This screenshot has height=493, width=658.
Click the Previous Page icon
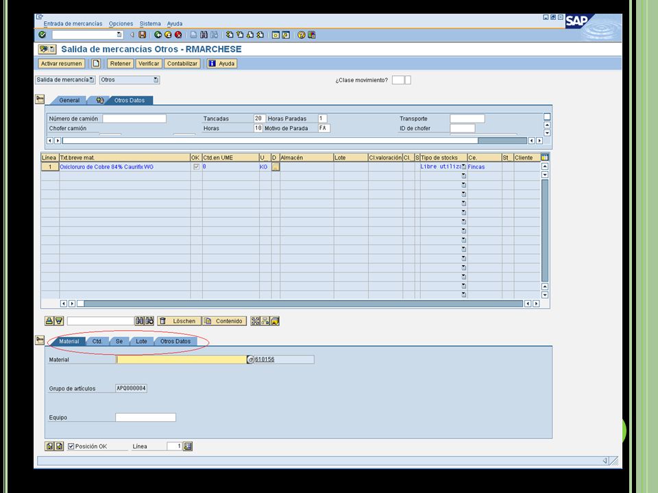240,35
